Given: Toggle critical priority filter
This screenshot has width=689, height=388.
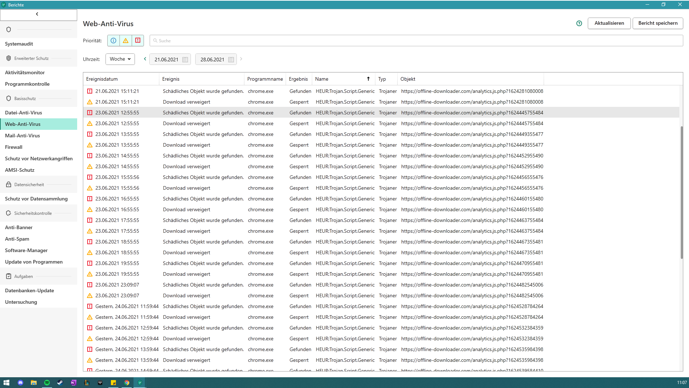Looking at the screenshot, I should [x=138, y=41].
